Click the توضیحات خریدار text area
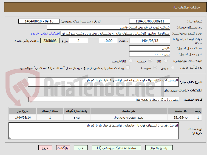The image size is (207, 155). (x=94, y=131)
